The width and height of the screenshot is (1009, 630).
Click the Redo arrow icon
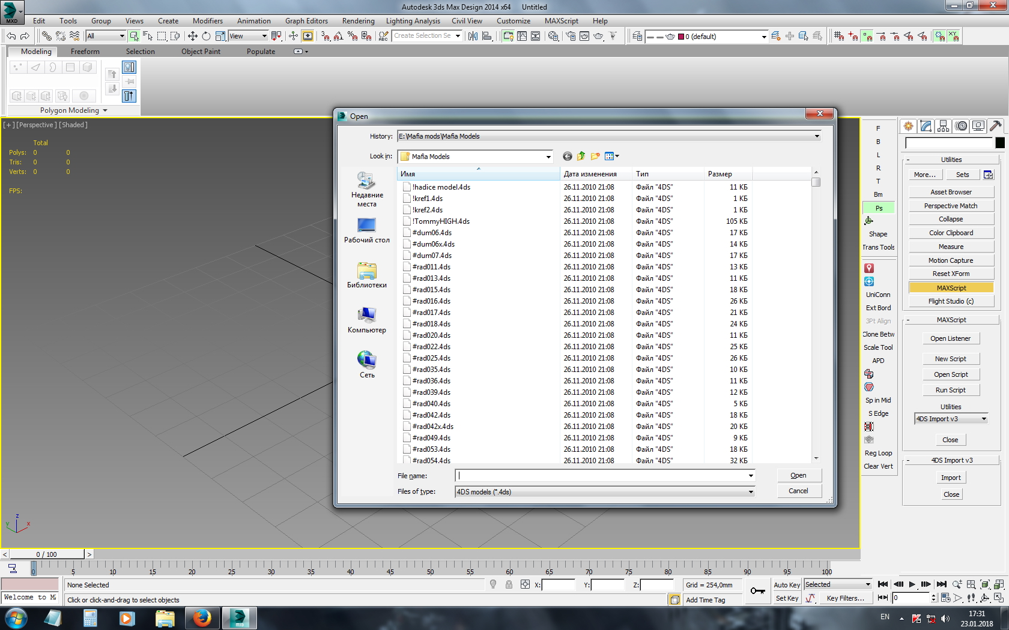tap(25, 36)
